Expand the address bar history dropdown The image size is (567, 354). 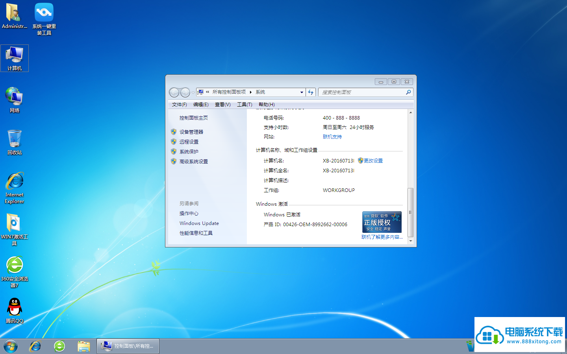pos(302,92)
